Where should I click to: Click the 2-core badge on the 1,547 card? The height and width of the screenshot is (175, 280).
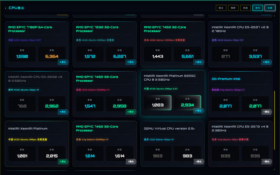pyautogui.click(x=131, y=112)
